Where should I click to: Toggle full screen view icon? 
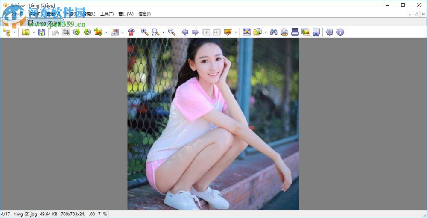coord(247,32)
